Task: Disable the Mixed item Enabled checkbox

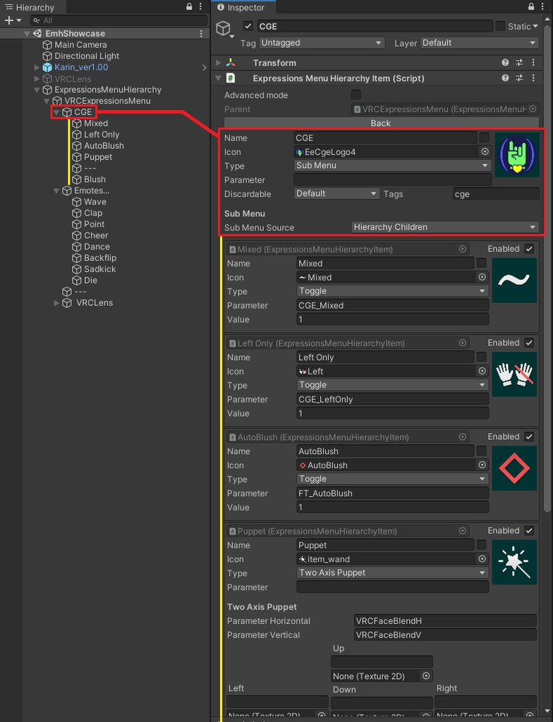Action: point(529,249)
